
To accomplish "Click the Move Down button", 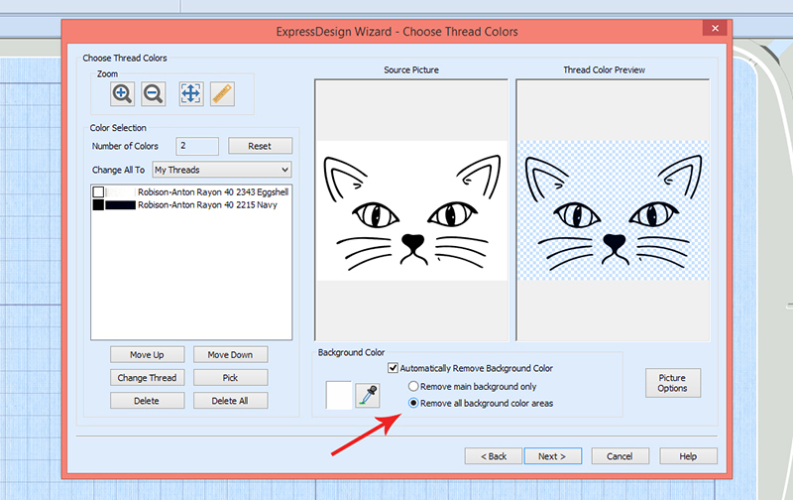I will point(230,355).
